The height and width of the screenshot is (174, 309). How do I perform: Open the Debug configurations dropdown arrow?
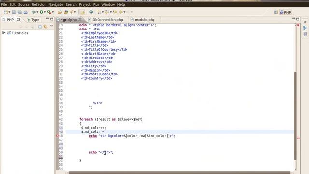pos(37,12)
